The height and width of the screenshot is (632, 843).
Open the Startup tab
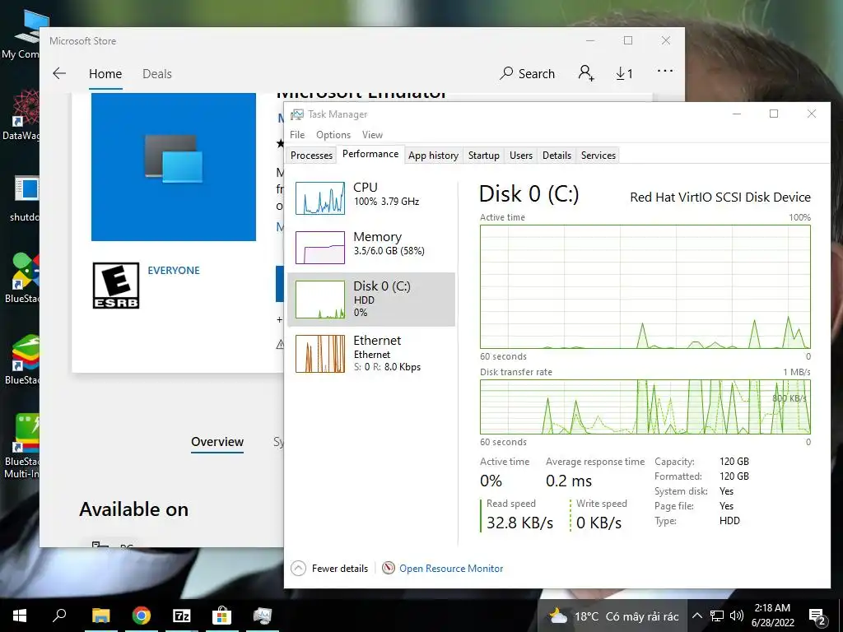click(x=483, y=156)
